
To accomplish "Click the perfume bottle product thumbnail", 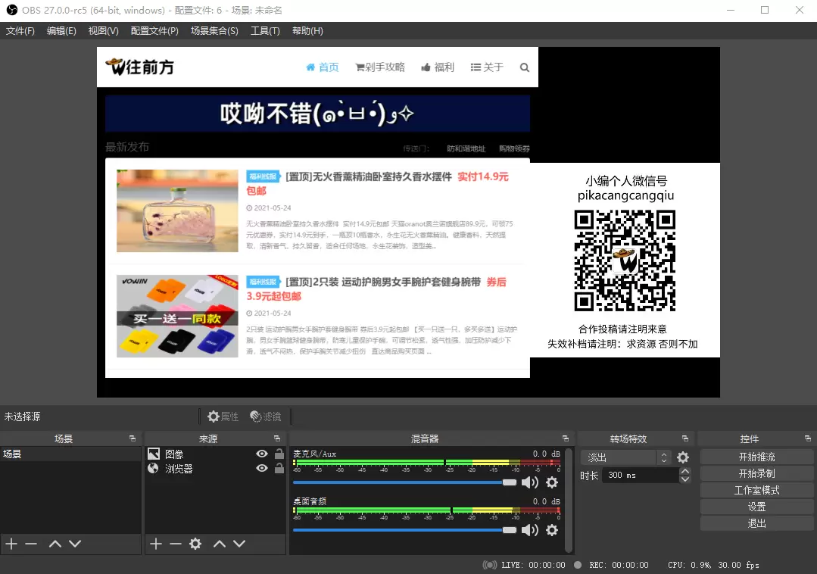I will click(x=177, y=211).
